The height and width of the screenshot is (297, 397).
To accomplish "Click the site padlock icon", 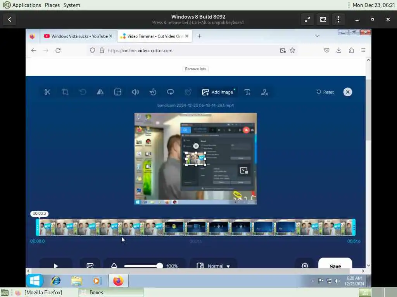I will pyautogui.click(x=102, y=50).
